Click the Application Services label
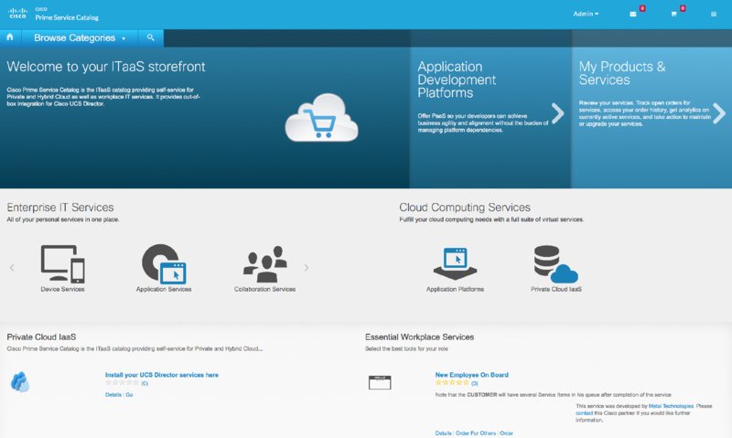This screenshot has width=732, height=438. tap(164, 289)
